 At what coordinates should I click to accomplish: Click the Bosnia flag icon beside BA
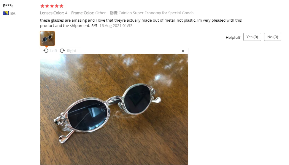tap(6, 13)
